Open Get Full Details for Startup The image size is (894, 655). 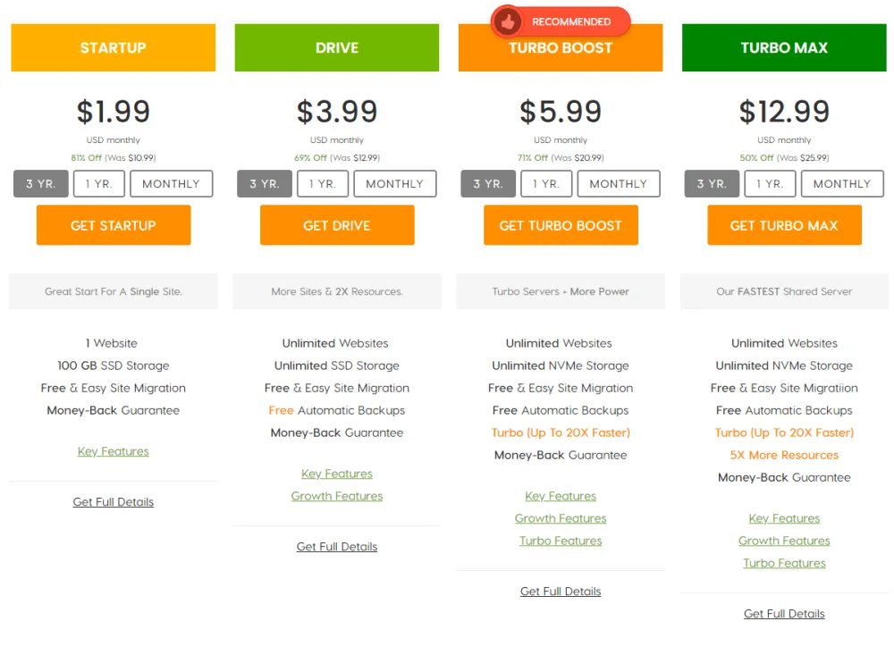click(x=114, y=502)
